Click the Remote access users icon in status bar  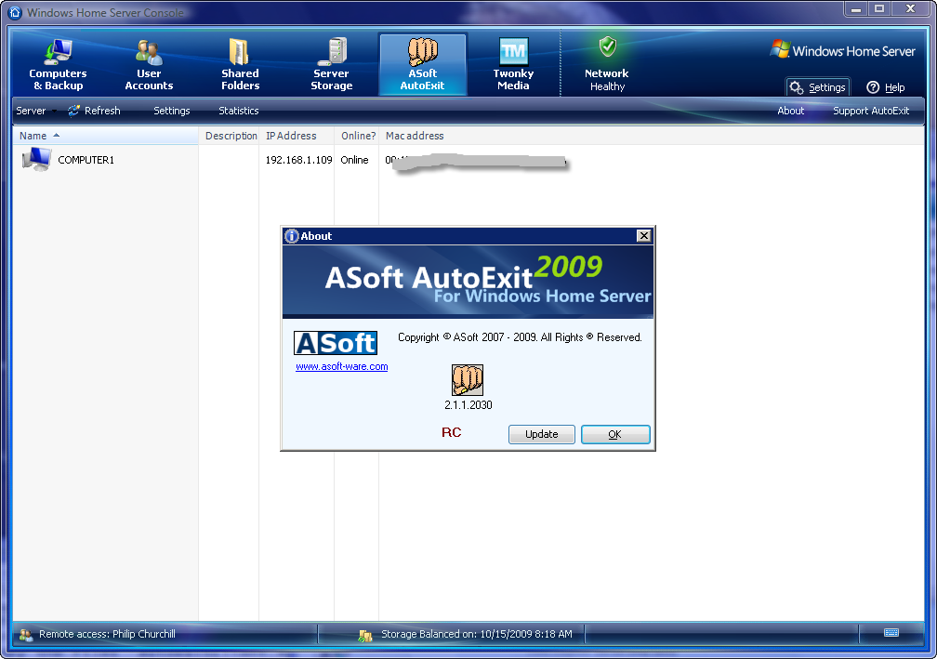(x=26, y=635)
